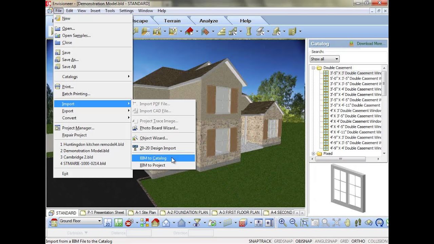Viewport: 434px width, 244px height.
Task: Click the view filter funnel icon
Action: [197, 223]
